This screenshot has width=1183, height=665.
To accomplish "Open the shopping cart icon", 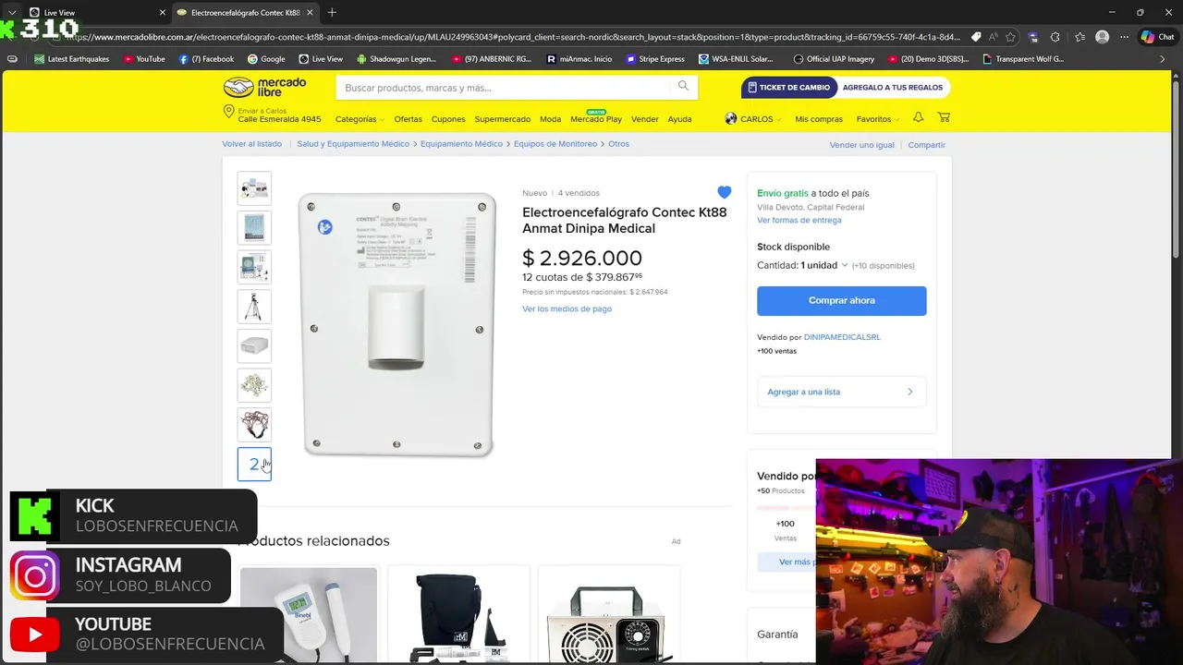I will click(944, 117).
